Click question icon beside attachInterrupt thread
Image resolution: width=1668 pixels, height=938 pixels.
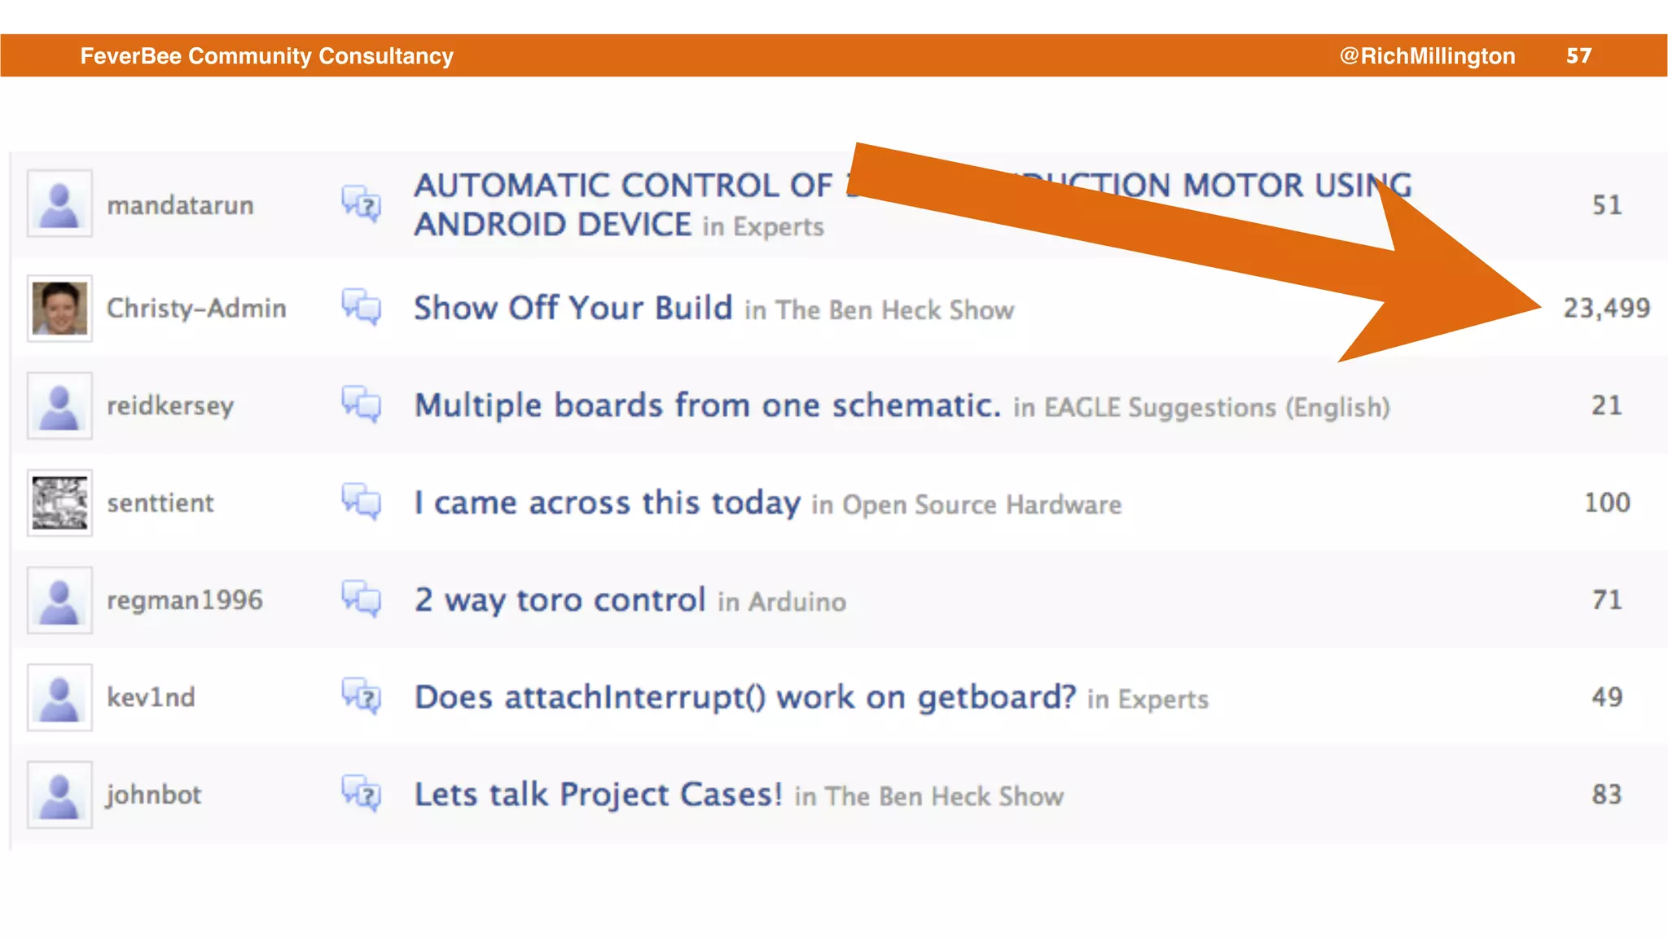pyautogui.click(x=362, y=696)
